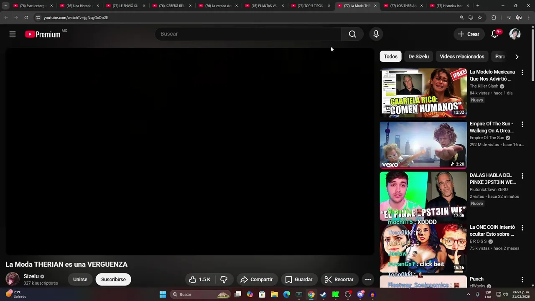Open Chrome three-dot menu
Image resolution: width=535 pixels, height=301 pixels.
click(529, 18)
